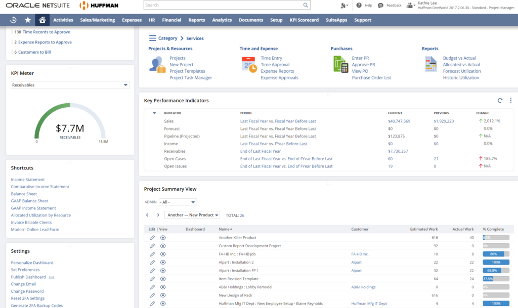Open the Sales/Marketing menu
This screenshot has width=518, height=308.
98,20
